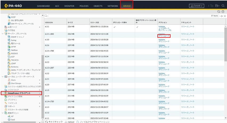Open the POLICIES tab
This screenshot has width=227, height=123.
click(84, 6)
